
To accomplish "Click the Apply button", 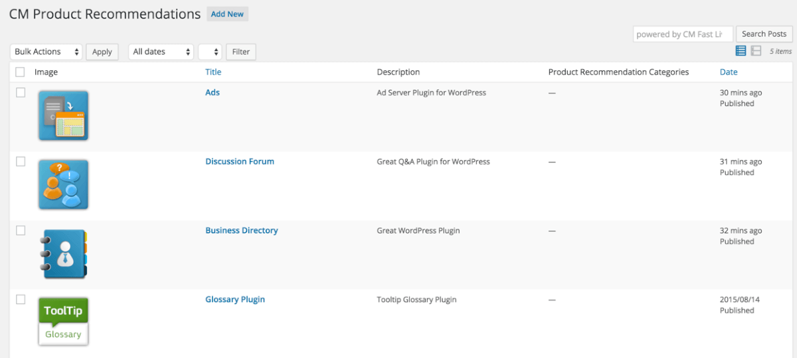I will coord(102,52).
